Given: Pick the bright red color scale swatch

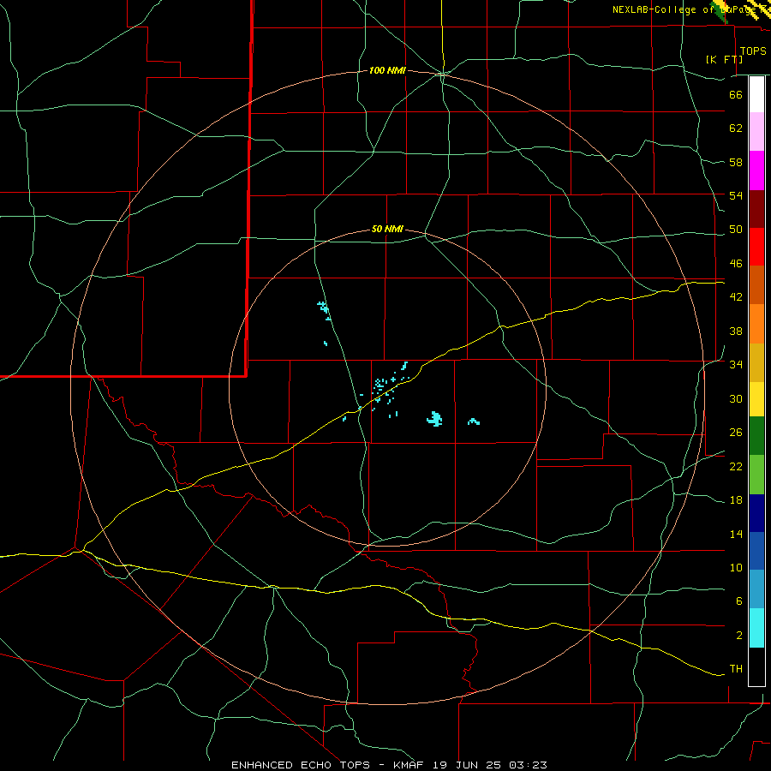Looking at the screenshot, I should pos(756,247).
